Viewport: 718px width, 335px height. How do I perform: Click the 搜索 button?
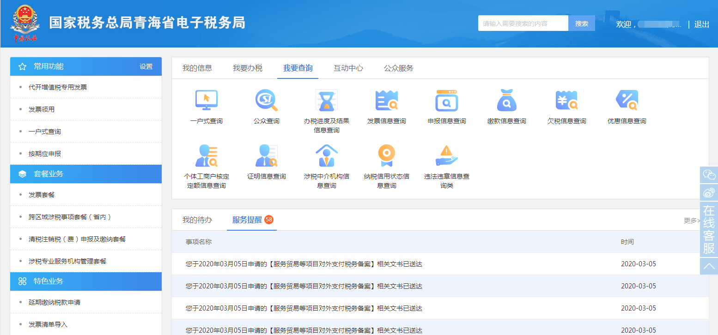coord(581,24)
